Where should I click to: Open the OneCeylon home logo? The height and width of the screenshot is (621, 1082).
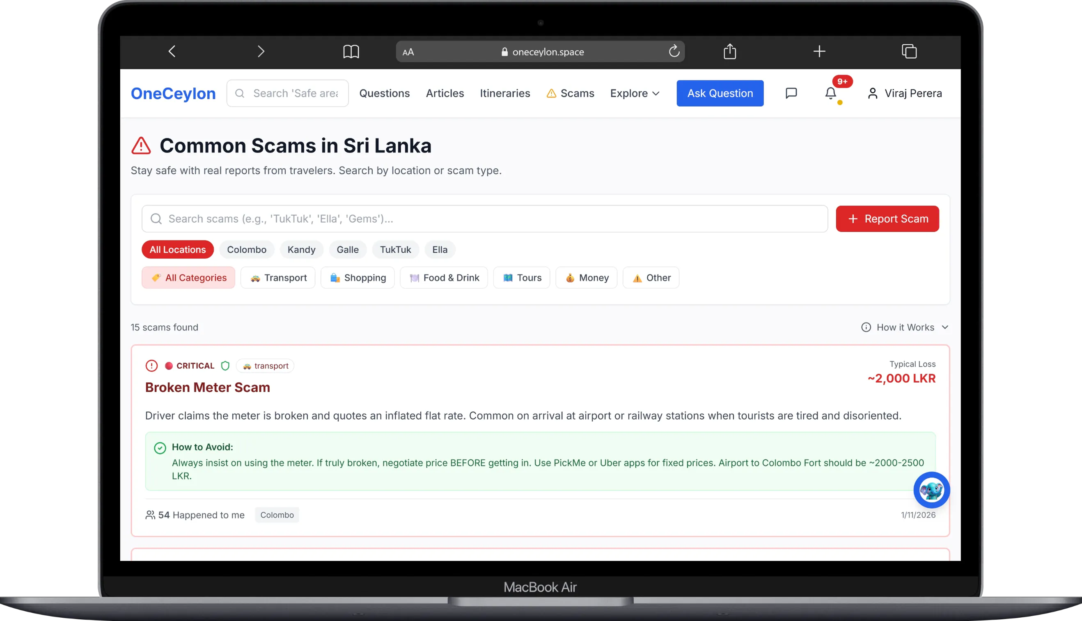coord(173,94)
